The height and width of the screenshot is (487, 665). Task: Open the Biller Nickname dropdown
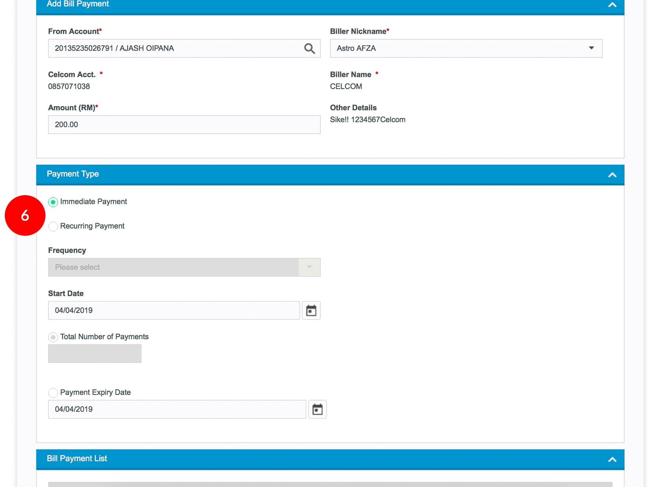click(x=465, y=48)
